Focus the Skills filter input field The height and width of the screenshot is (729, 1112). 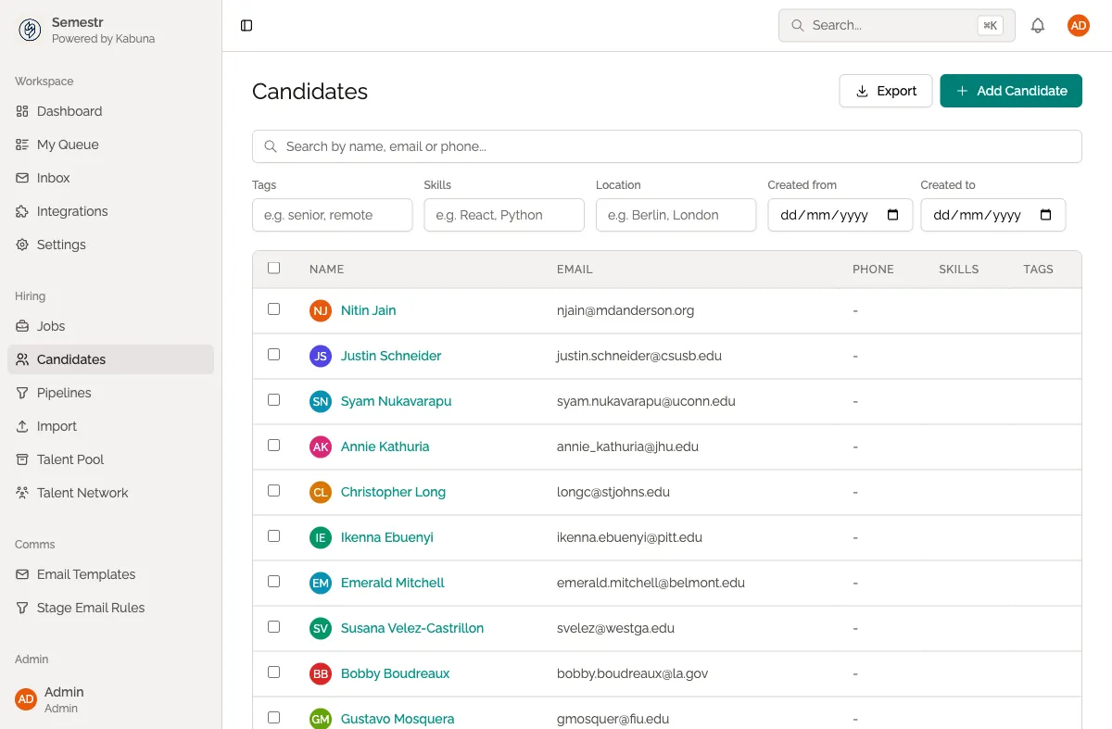click(503, 215)
